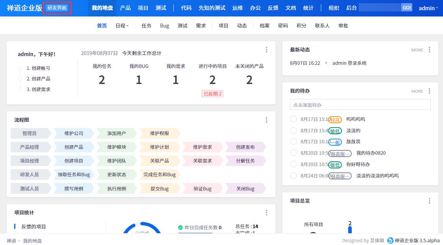443x245 pixels.
Task: Check off the 敌敌畏 todo item
Action: point(293,142)
